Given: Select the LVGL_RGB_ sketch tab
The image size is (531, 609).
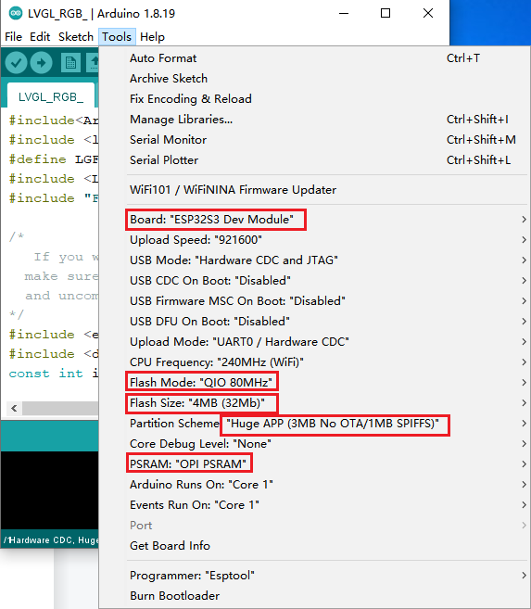Looking at the screenshot, I should click(x=51, y=96).
